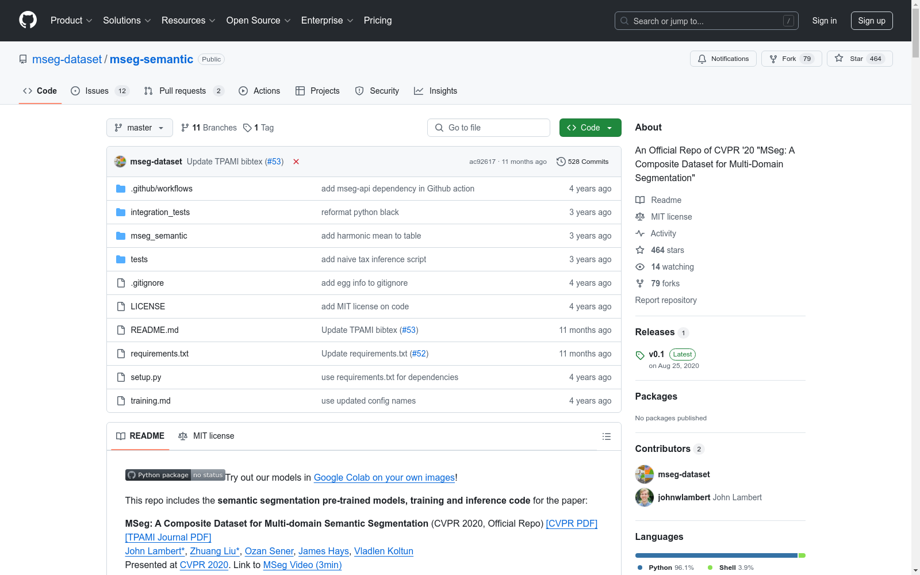Image resolution: width=920 pixels, height=575 pixels.
Task: Expand the Product menu
Action: [x=71, y=21]
